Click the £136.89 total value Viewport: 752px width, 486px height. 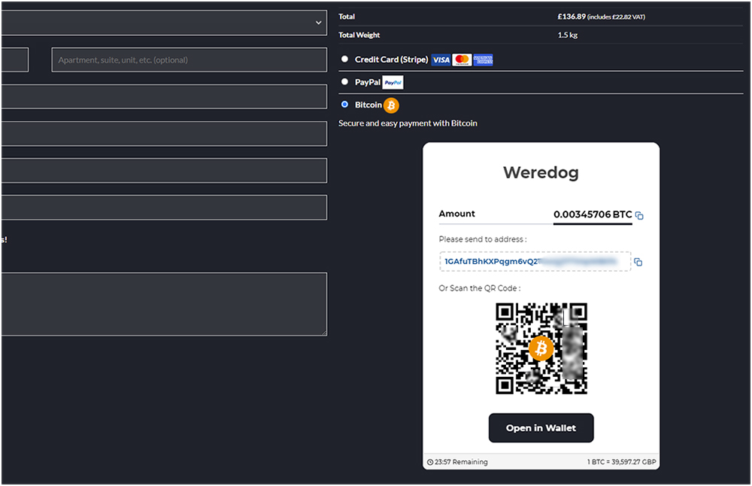pyautogui.click(x=572, y=17)
